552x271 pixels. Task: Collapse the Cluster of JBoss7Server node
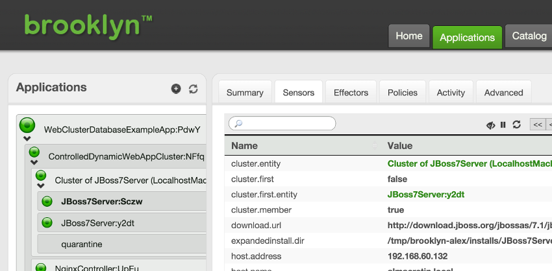[41, 186]
